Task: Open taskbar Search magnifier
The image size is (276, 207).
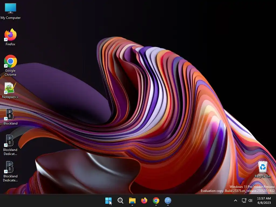Action: (x=120, y=201)
